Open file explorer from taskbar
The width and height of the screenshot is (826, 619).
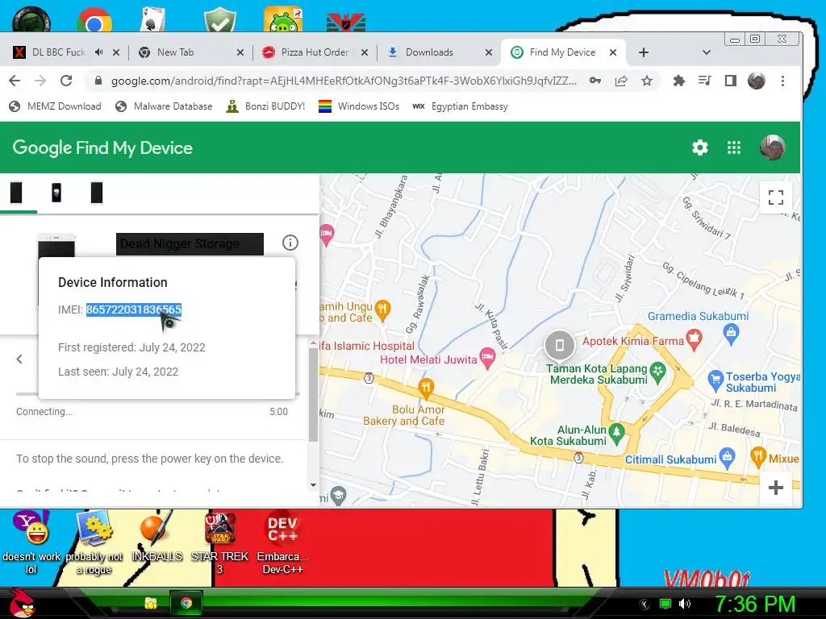151,603
